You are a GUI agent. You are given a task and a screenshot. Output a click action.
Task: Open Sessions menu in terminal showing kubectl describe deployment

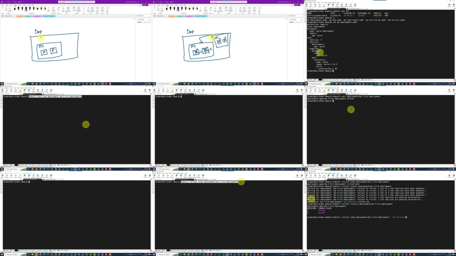tap(7, 88)
